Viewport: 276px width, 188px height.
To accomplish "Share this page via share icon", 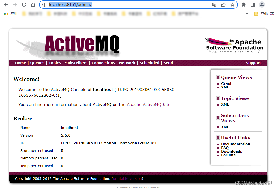I will (223, 5).
